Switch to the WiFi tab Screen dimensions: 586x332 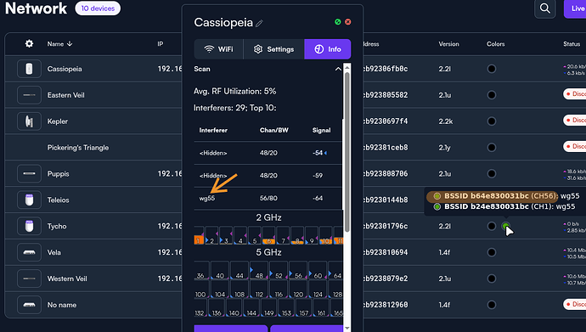point(218,49)
